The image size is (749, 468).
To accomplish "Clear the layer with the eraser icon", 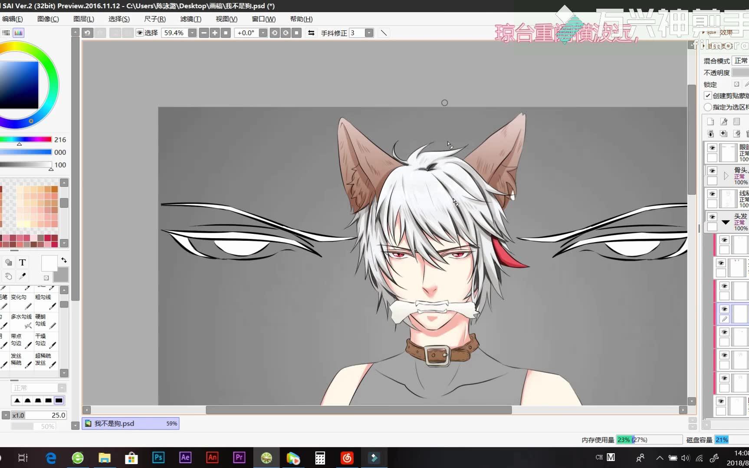I will [x=736, y=134].
